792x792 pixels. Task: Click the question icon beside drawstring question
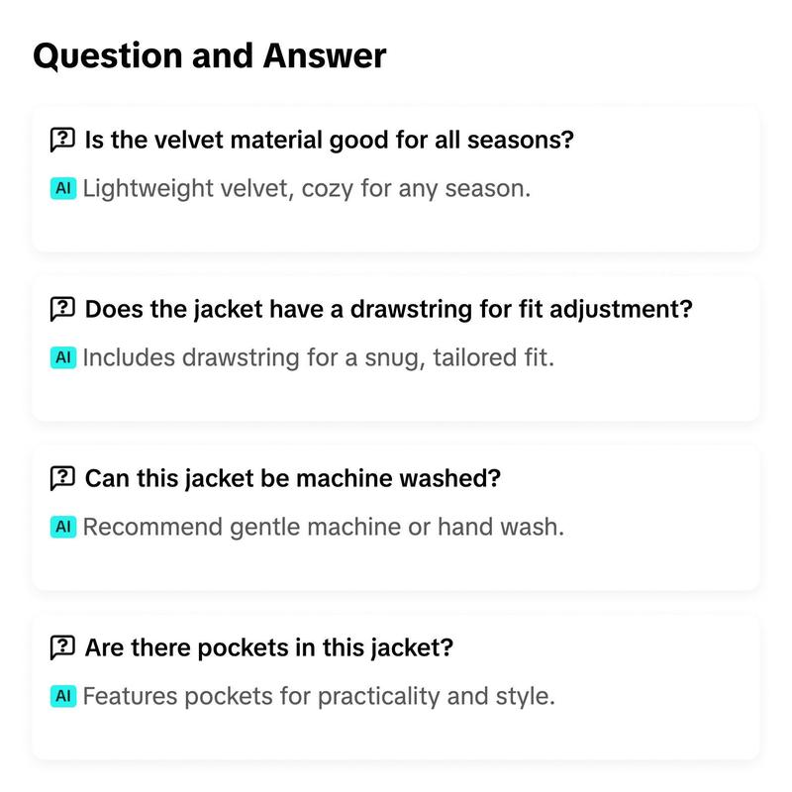tap(62, 309)
